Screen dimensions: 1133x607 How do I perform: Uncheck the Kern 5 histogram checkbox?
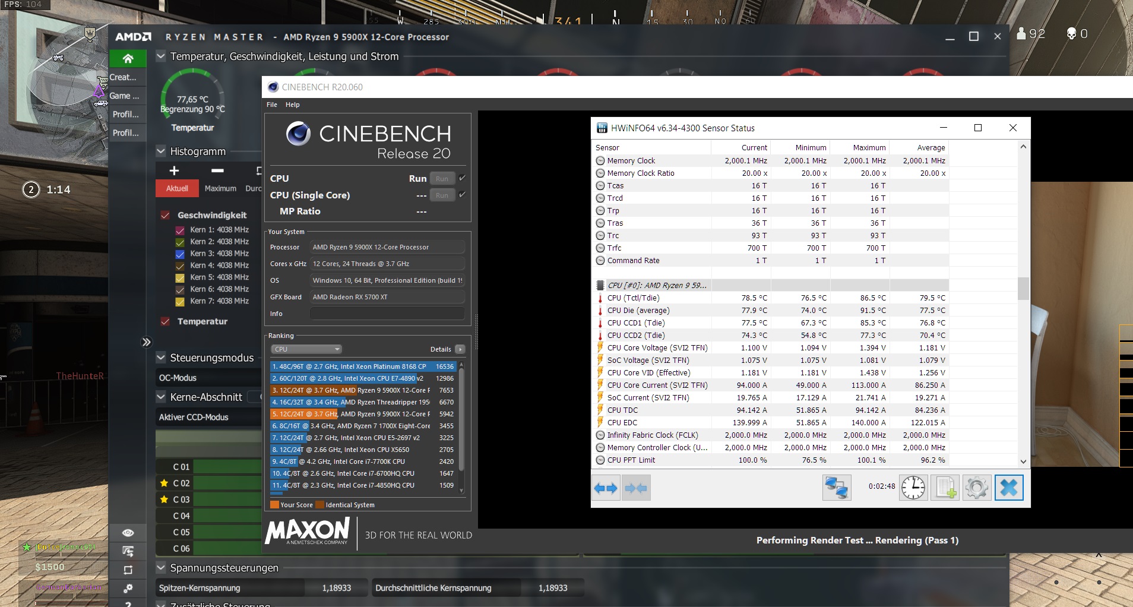[180, 277]
